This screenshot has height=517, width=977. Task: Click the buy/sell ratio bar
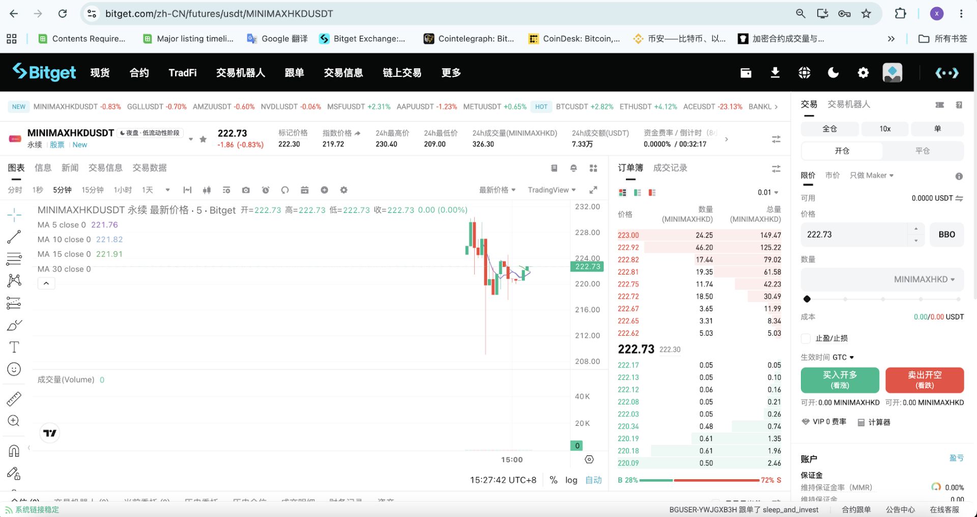tap(700, 480)
